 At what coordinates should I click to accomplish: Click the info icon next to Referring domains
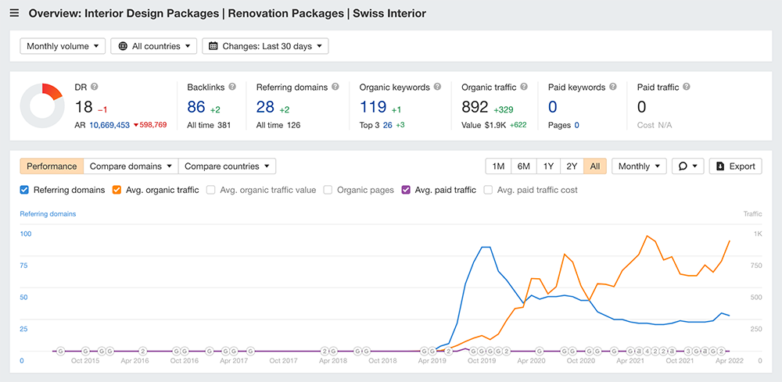(335, 87)
